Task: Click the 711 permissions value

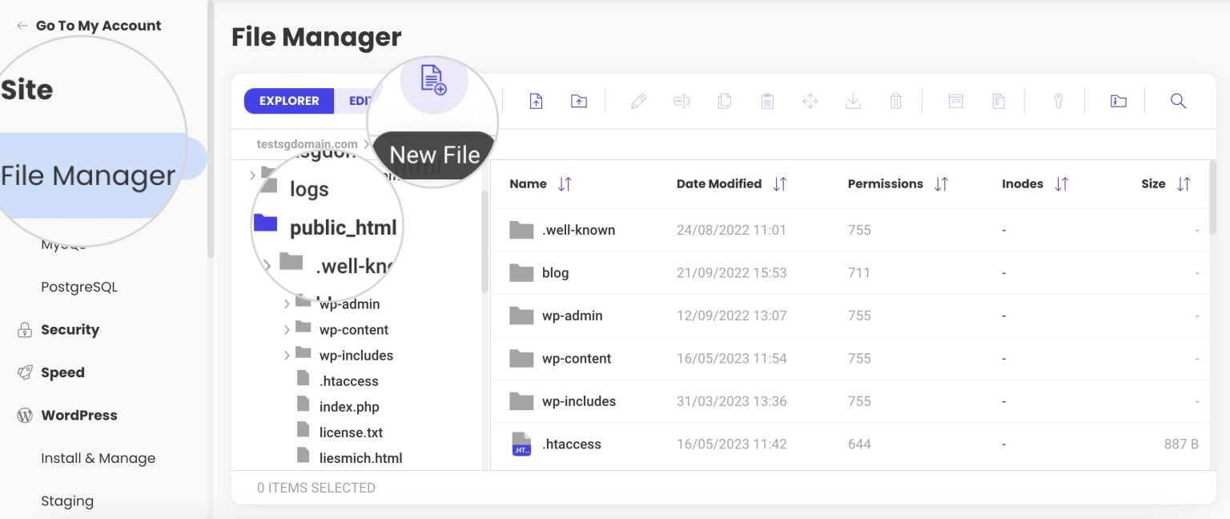Action: [858, 273]
